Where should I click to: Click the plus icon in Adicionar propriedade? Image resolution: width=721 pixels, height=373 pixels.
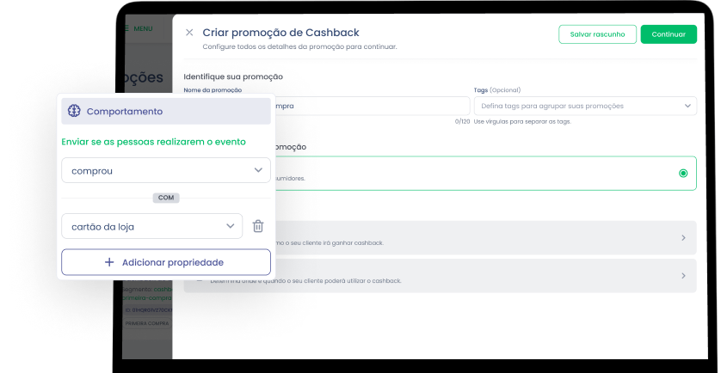tap(109, 262)
